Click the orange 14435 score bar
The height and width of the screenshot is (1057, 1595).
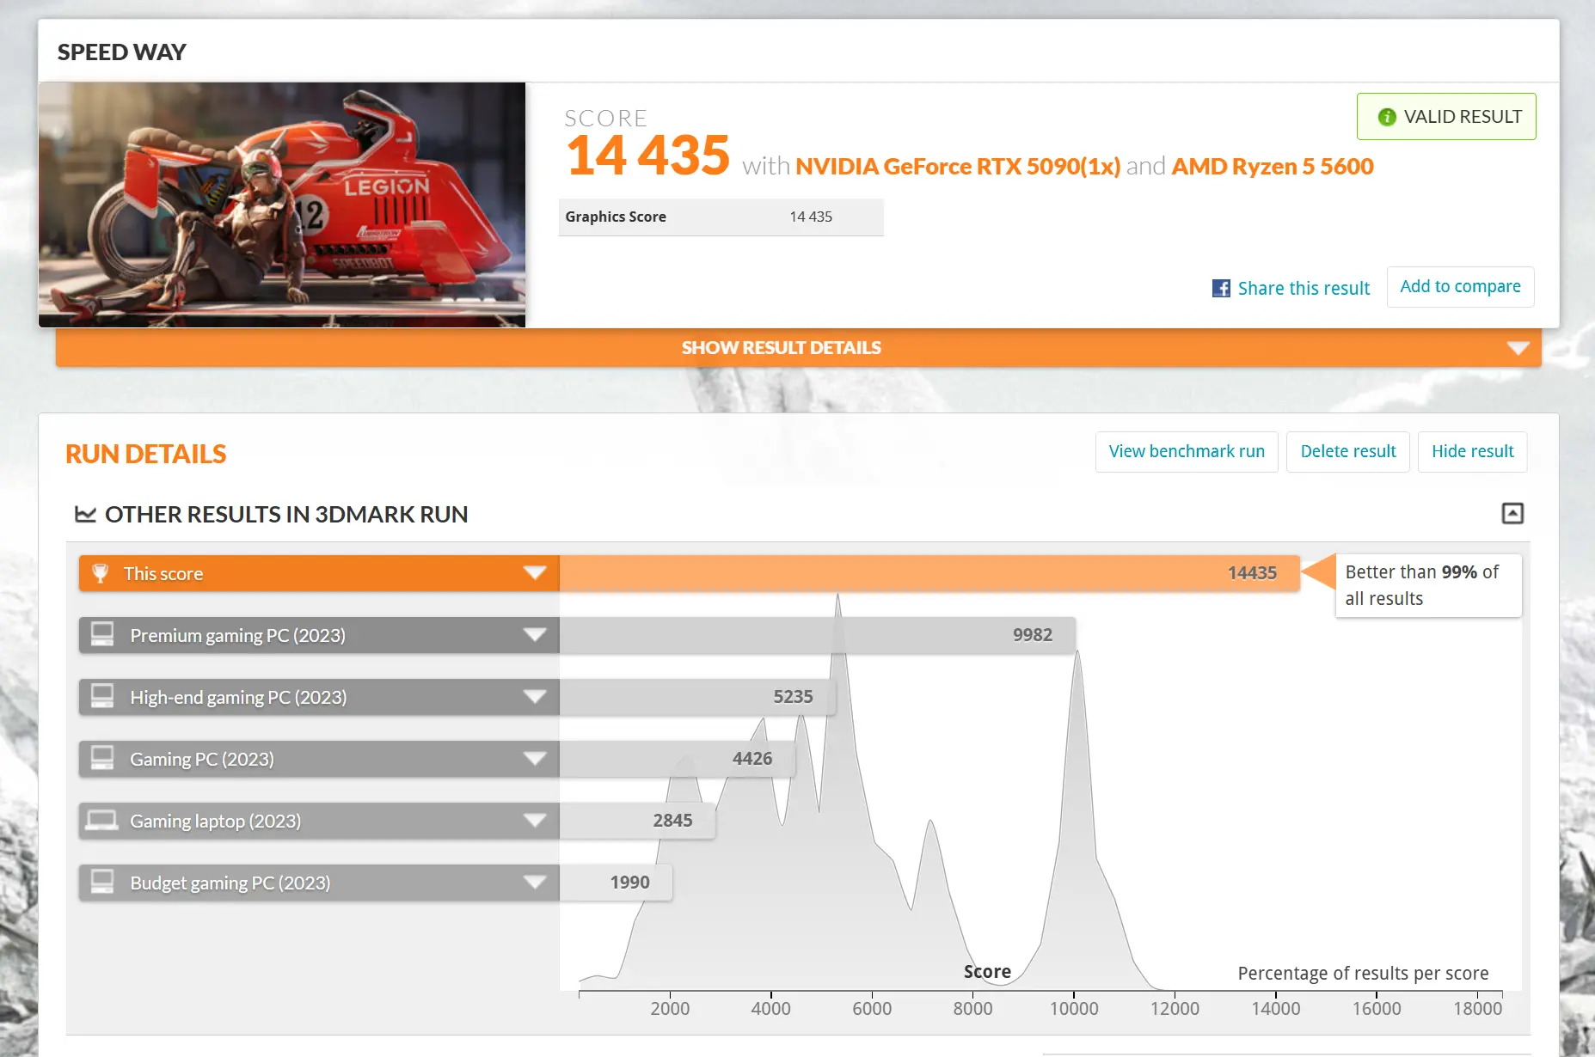[929, 573]
